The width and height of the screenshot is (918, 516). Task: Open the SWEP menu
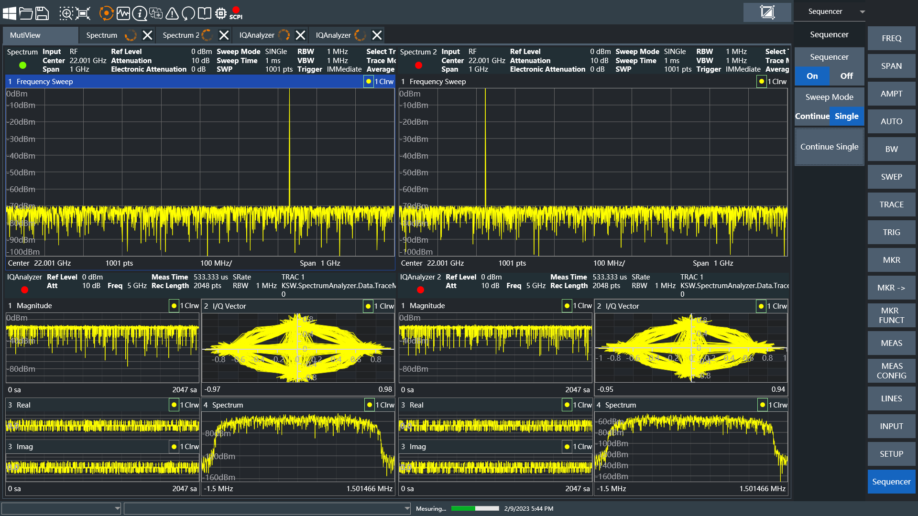891,177
